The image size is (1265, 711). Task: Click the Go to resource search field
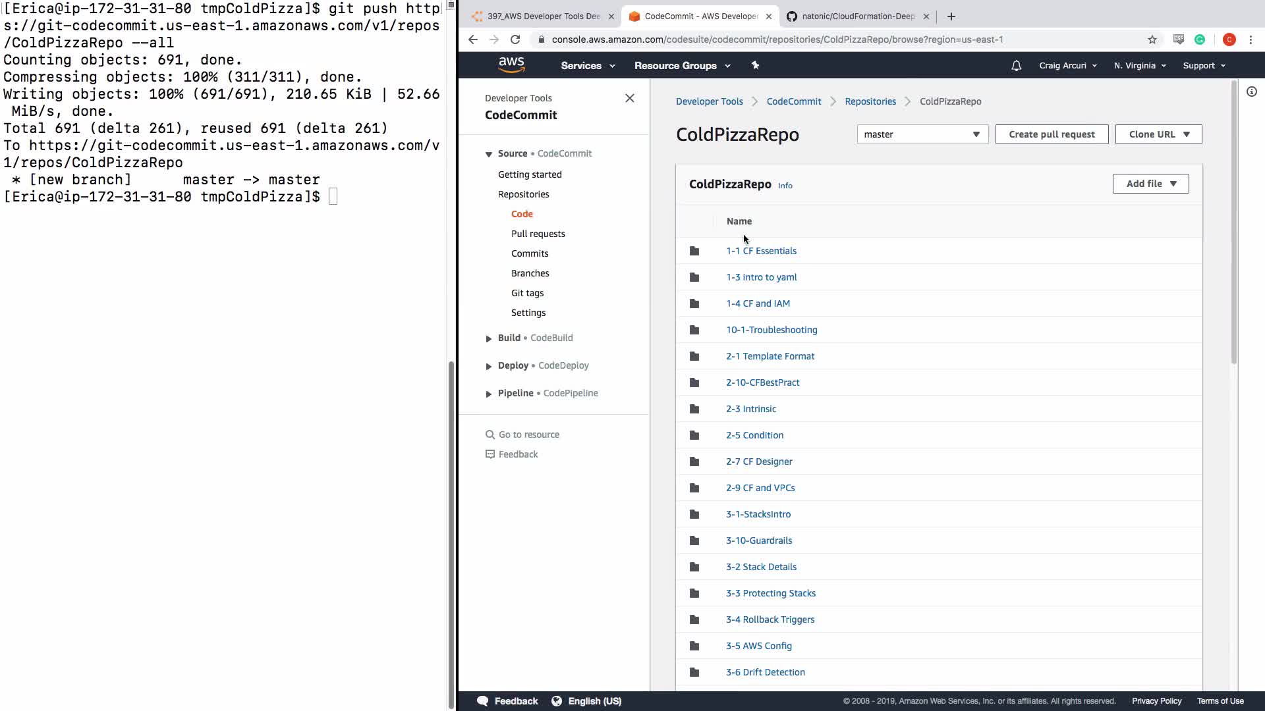click(528, 434)
